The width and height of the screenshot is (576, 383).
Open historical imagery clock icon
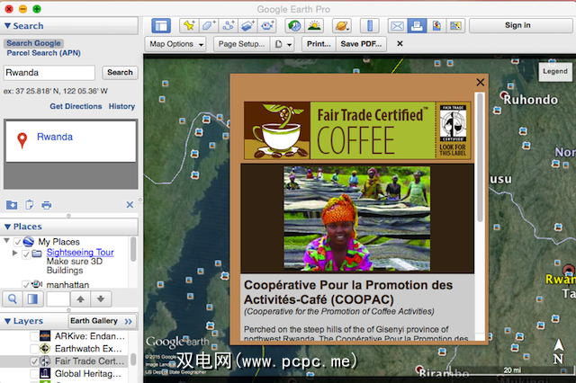click(293, 26)
